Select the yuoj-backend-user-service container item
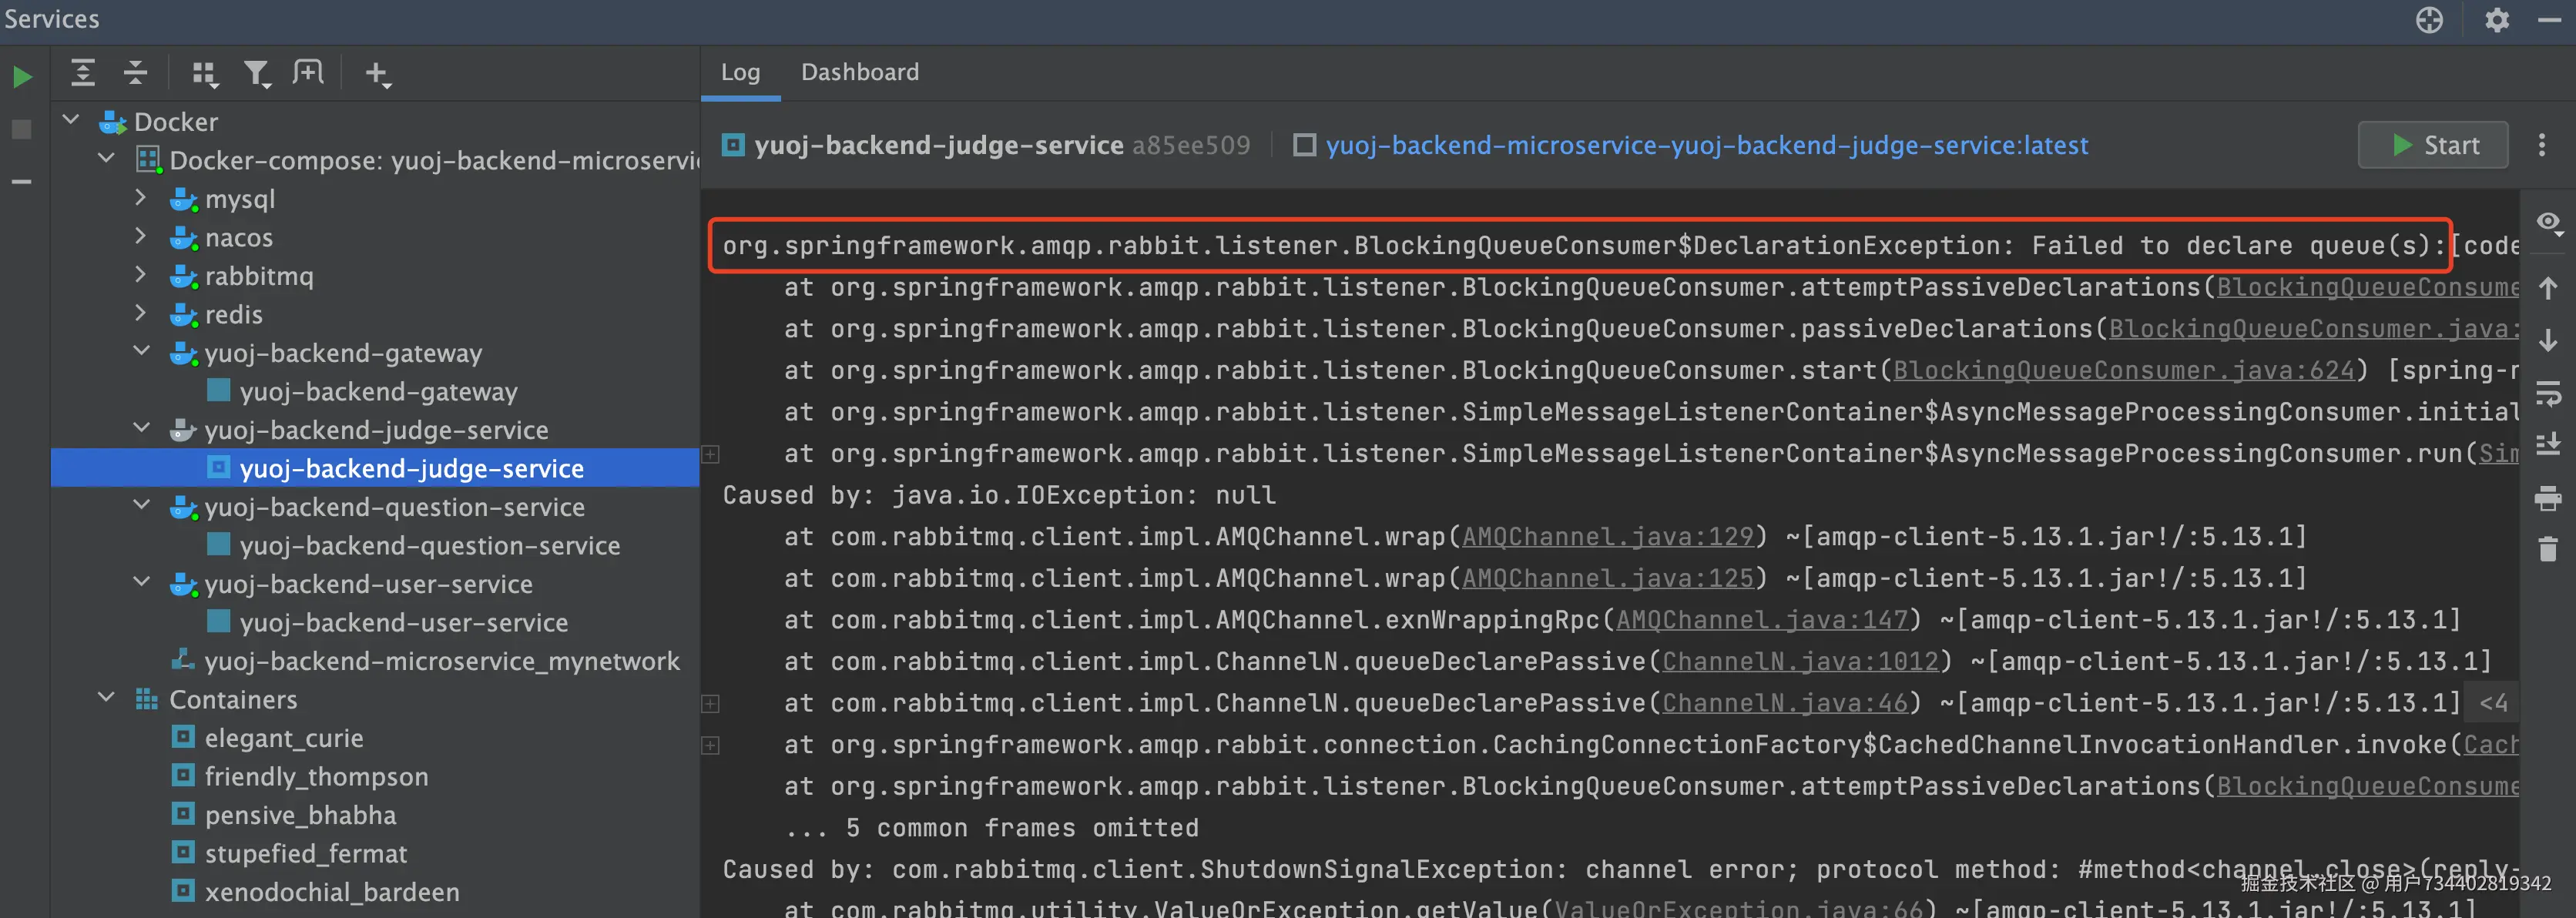 pyautogui.click(x=403, y=622)
